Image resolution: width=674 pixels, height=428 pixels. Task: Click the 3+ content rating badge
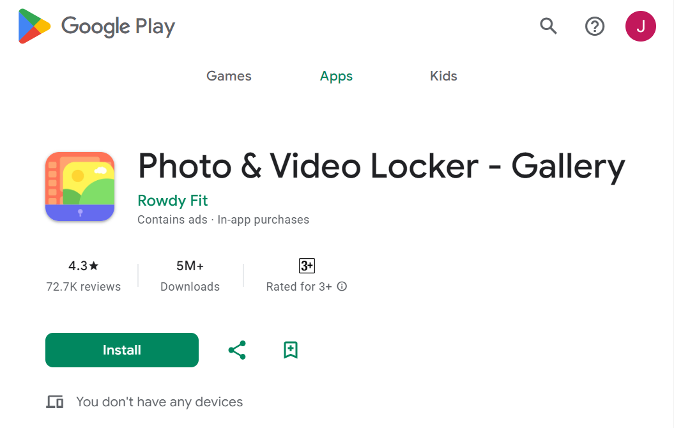tap(307, 266)
